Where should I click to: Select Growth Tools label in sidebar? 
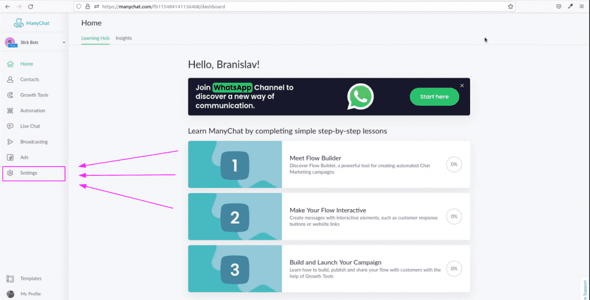click(34, 95)
